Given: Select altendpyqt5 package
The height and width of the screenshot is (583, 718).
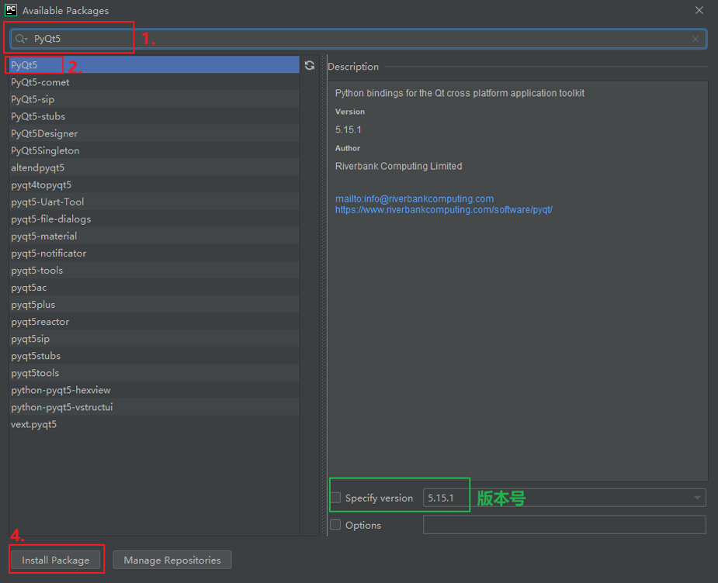Looking at the screenshot, I should pyautogui.click(x=154, y=167).
